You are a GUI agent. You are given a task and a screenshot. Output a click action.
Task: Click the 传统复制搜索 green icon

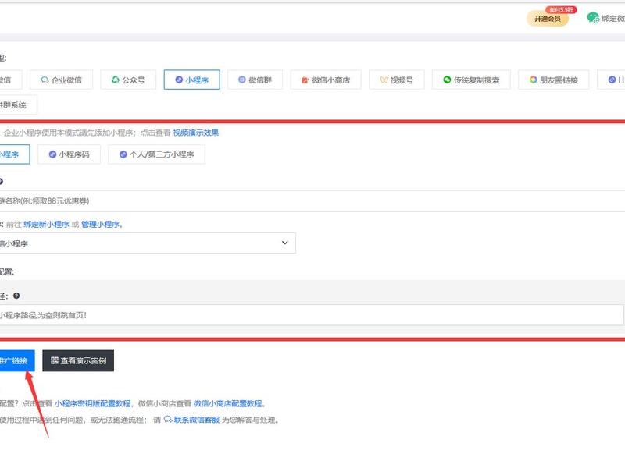click(447, 80)
